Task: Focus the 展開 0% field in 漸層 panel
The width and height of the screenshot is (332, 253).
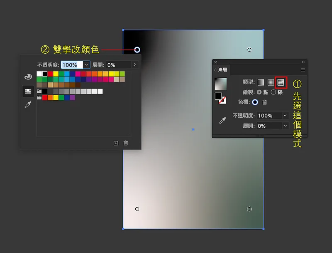Action: tap(269, 126)
